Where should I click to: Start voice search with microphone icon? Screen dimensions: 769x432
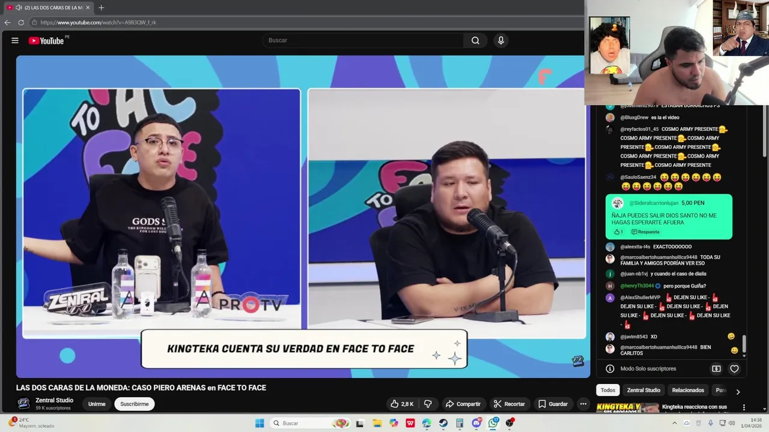(x=500, y=40)
